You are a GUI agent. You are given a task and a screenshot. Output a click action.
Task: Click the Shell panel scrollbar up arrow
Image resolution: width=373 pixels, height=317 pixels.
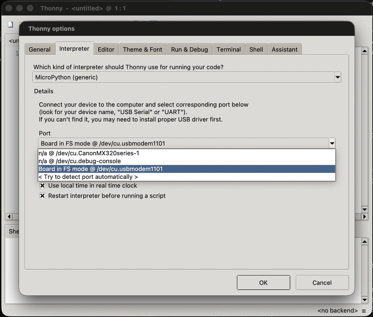click(x=365, y=242)
